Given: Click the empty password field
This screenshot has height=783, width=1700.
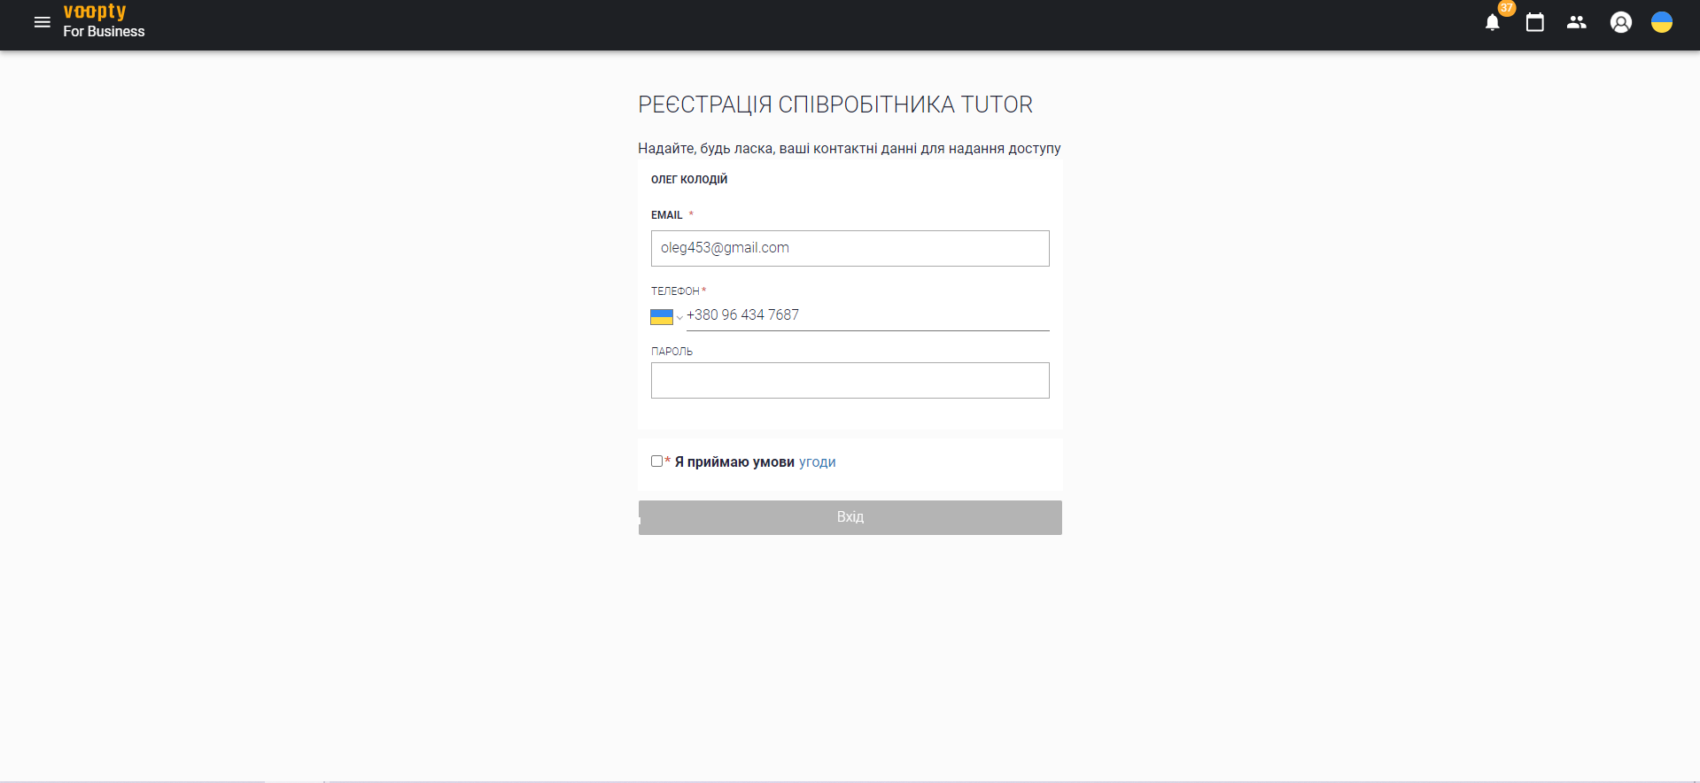Looking at the screenshot, I should pyautogui.click(x=850, y=381).
